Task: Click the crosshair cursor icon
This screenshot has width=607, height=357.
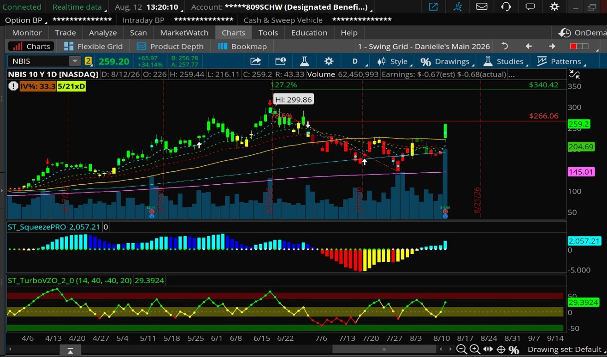Action: click(501, 349)
